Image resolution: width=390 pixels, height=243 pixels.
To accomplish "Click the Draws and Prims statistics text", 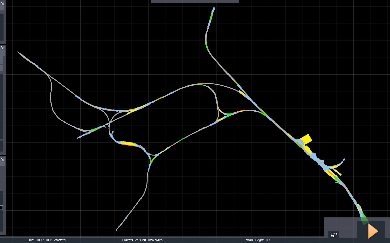I will tap(143, 240).
